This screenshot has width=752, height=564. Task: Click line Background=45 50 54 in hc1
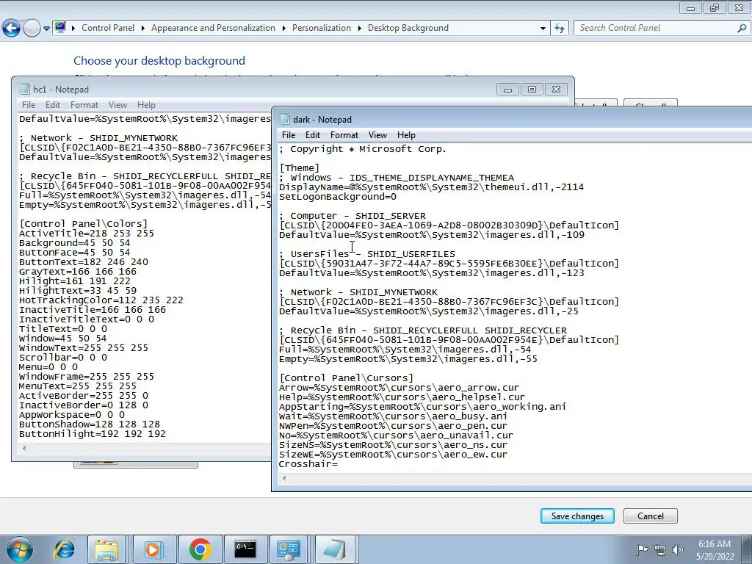[74, 243]
